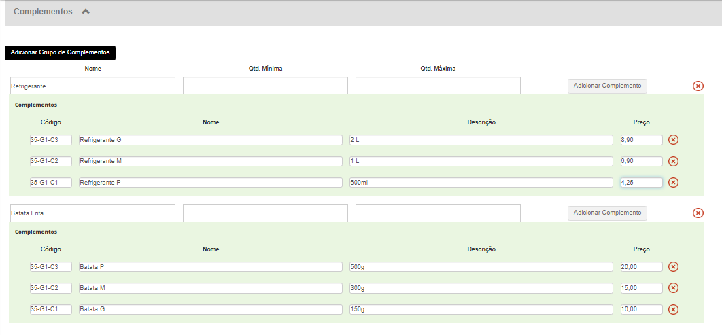Edit code field of Refrigerante M row
The width and height of the screenshot is (722, 335).
51,161
